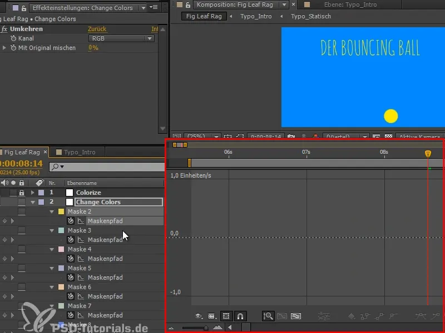Screen dimensions: 445x333
Task: Expand the Colorize layer
Action: point(32,193)
